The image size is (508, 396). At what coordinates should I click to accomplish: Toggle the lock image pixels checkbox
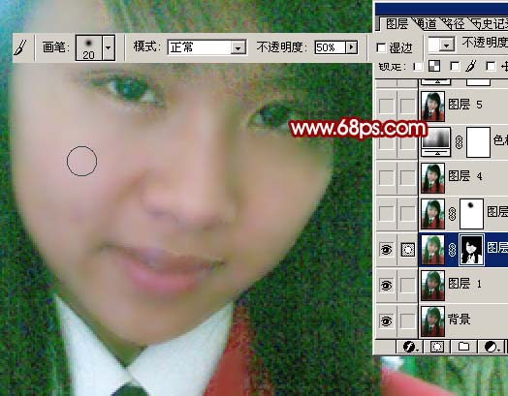tap(455, 67)
